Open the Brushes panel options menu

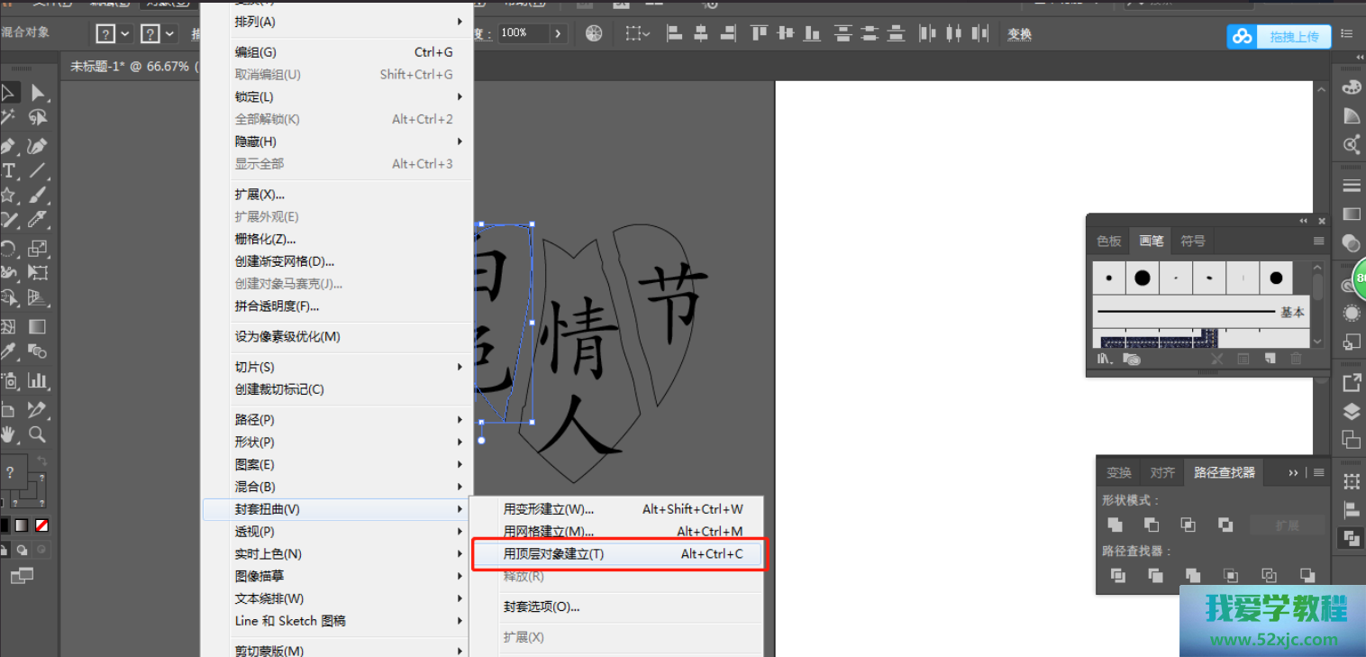click(x=1318, y=242)
